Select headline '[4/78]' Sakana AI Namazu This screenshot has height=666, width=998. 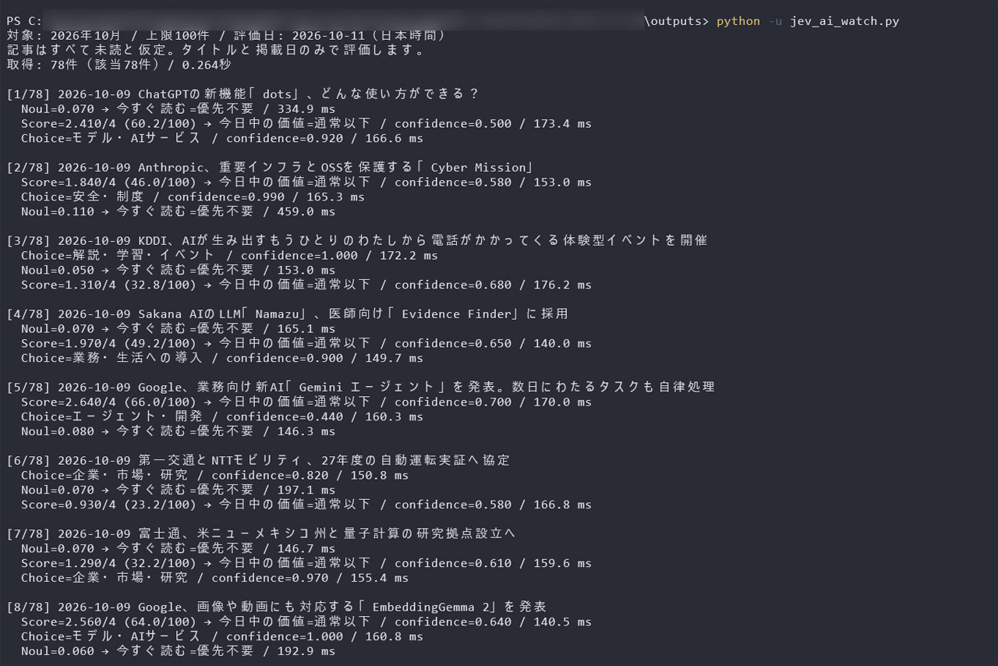tap(287, 314)
